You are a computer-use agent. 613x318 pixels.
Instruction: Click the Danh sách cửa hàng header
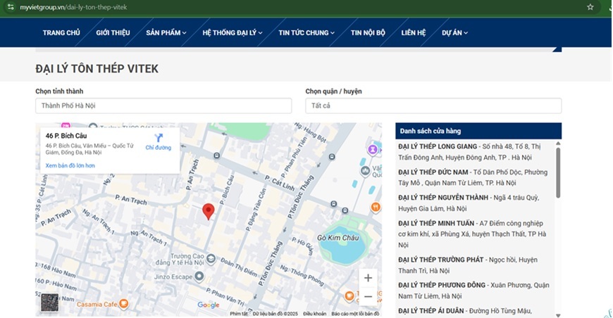[x=478, y=131]
